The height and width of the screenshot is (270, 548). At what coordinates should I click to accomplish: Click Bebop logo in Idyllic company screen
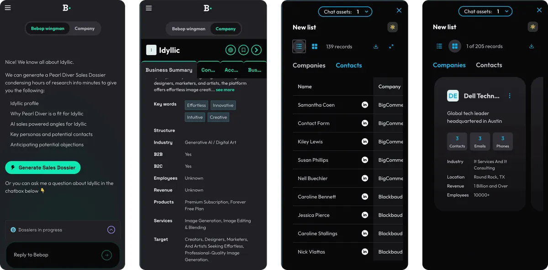click(207, 8)
